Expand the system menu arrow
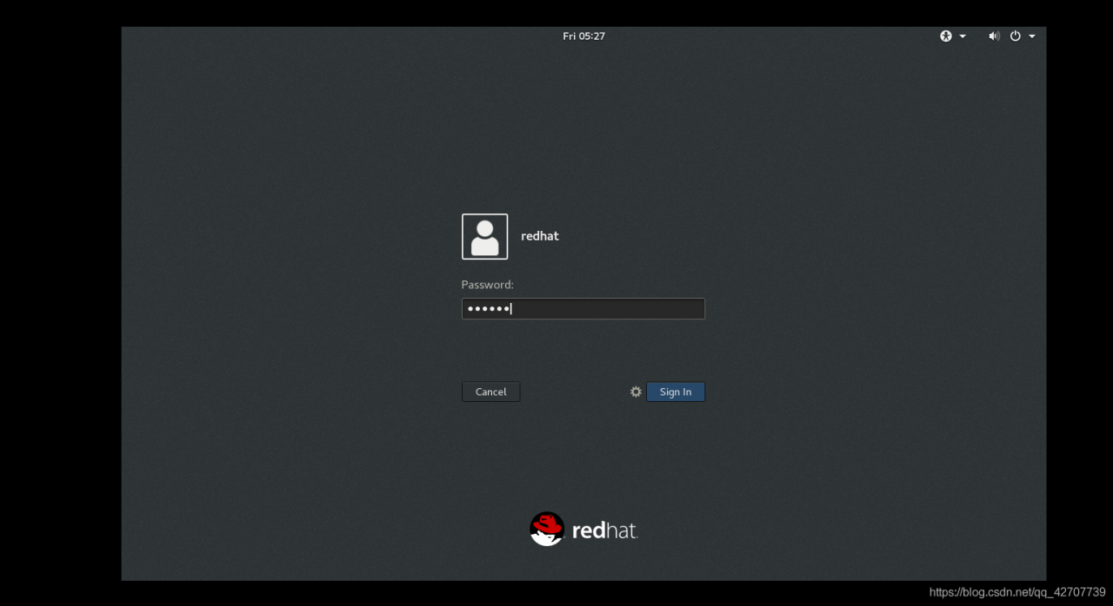The height and width of the screenshot is (606, 1113). pyautogui.click(x=1032, y=36)
